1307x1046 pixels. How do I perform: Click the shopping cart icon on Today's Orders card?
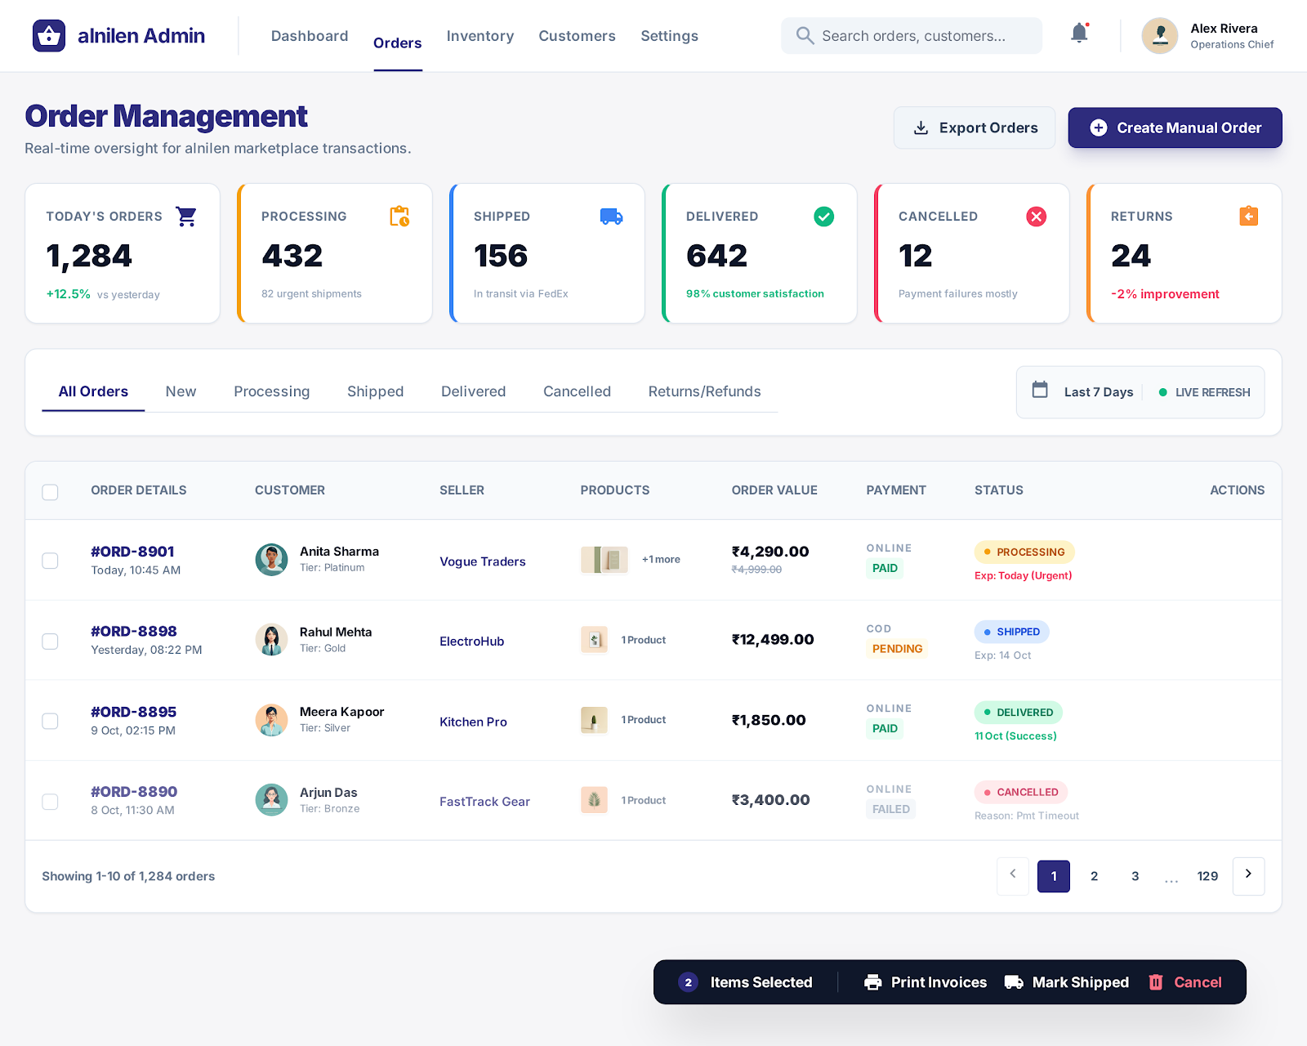click(x=185, y=216)
